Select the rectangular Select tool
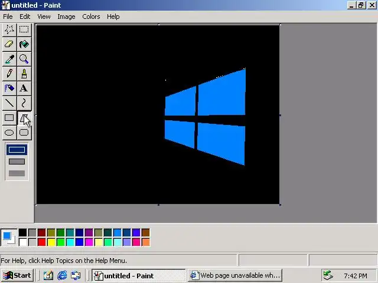 [24, 29]
